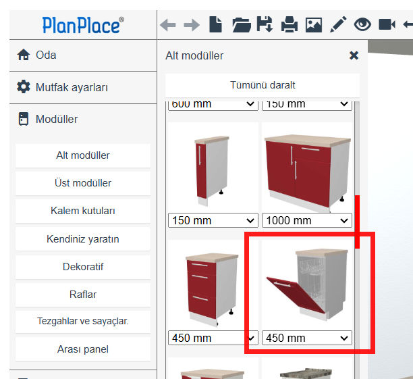413x379 pixels.
Task: Select the dishwasher module thumbnail
Action: pyautogui.click(x=307, y=285)
